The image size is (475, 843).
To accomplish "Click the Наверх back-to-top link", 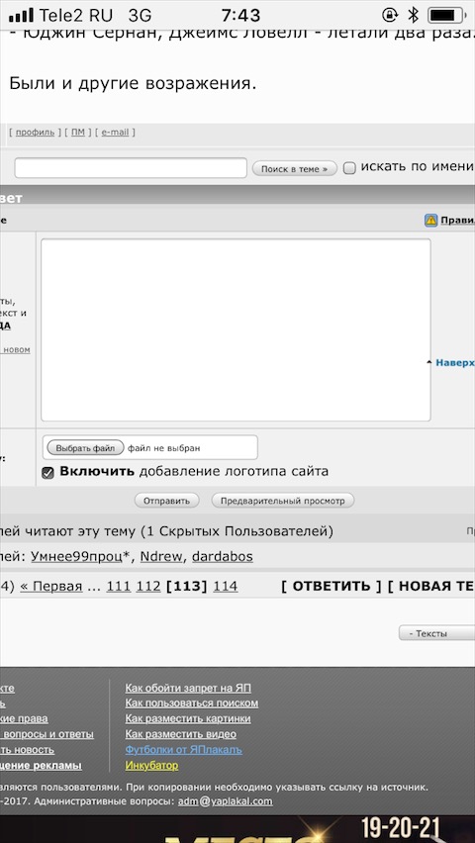I will pos(455,363).
